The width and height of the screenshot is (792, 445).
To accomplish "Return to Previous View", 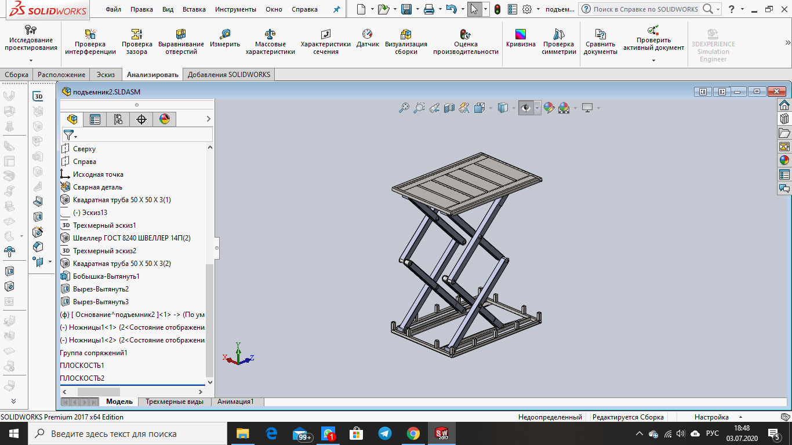I will click(x=434, y=108).
